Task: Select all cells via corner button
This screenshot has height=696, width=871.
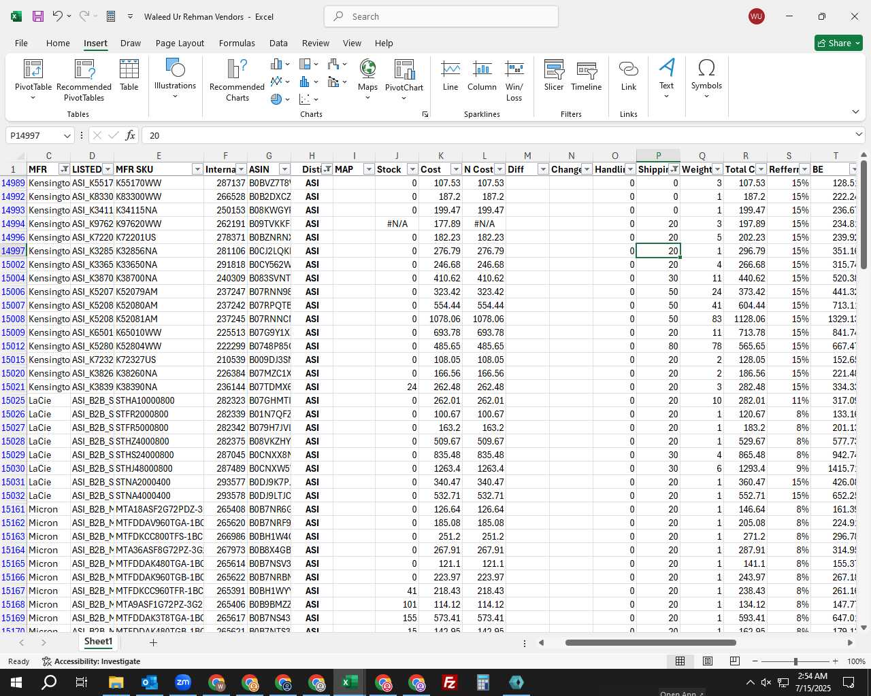Action: click(x=13, y=156)
